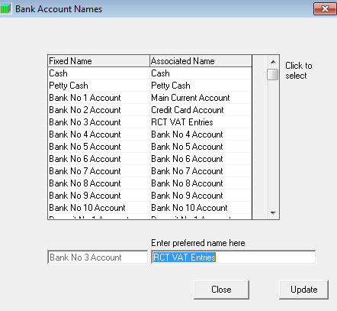This screenshot has height=311, width=337.
Task: Click the scrollbar down arrow
Action: pyautogui.click(x=273, y=213)
